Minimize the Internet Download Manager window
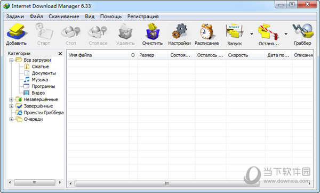320x193 pixels. pyautogui.click(x=281, y=4)
